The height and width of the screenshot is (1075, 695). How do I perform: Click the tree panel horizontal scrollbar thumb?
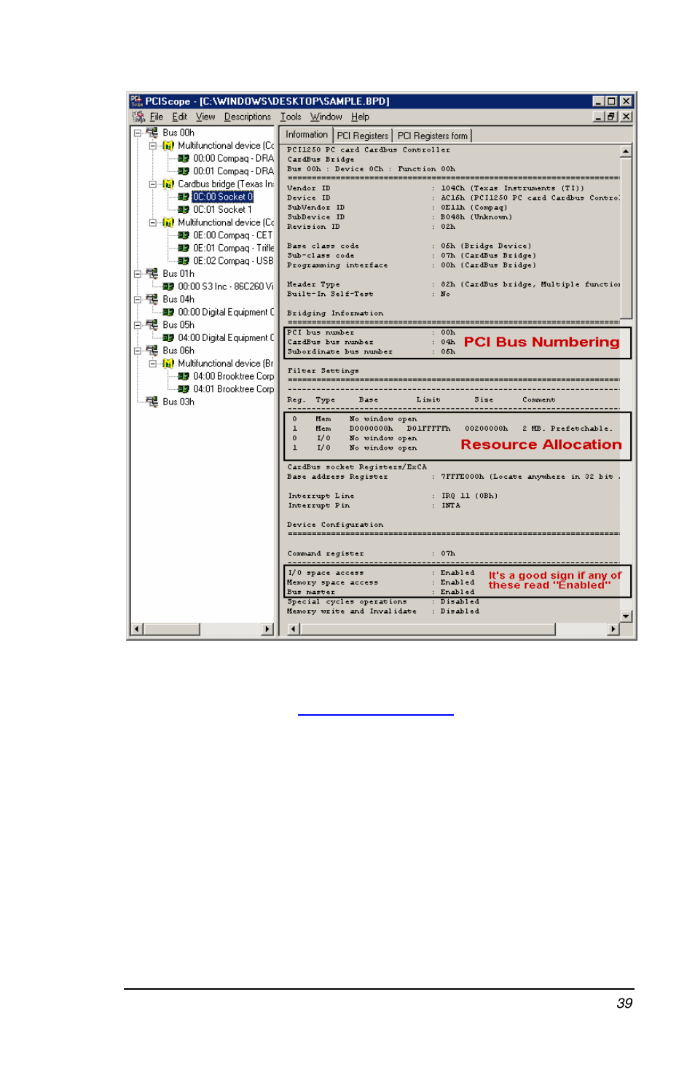click(172, 629)
